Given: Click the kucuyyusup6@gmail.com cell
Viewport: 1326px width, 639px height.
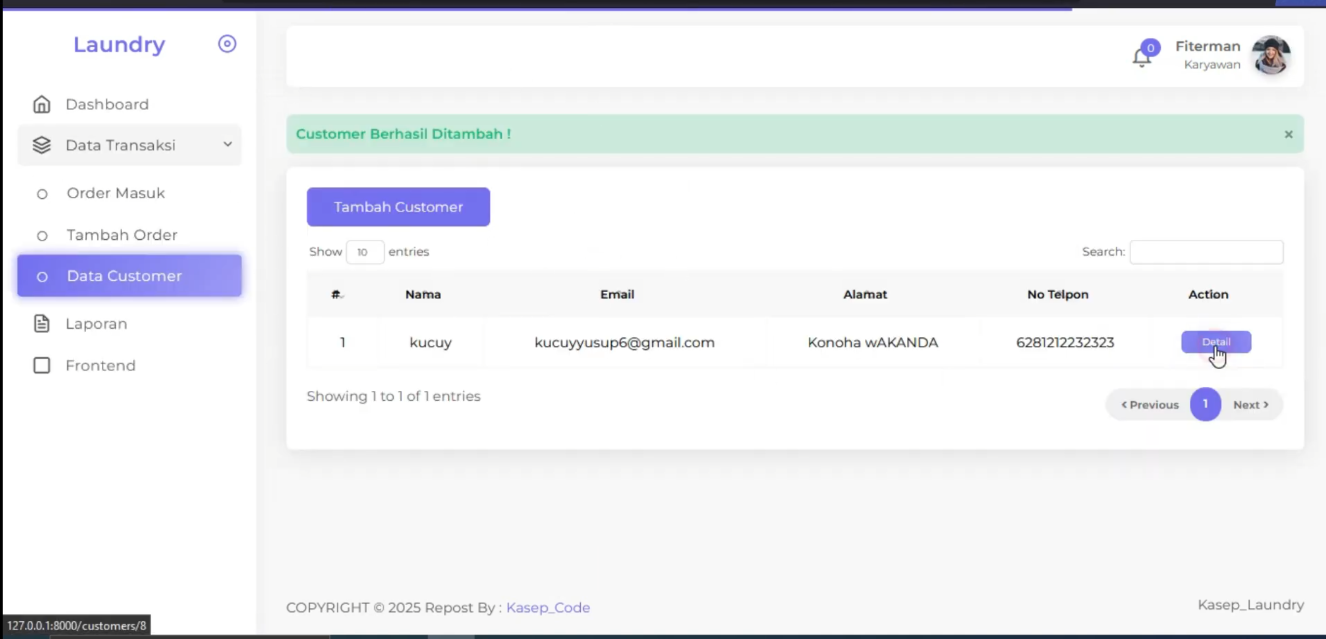Looking at the screenshot, I should coord(624,343).
